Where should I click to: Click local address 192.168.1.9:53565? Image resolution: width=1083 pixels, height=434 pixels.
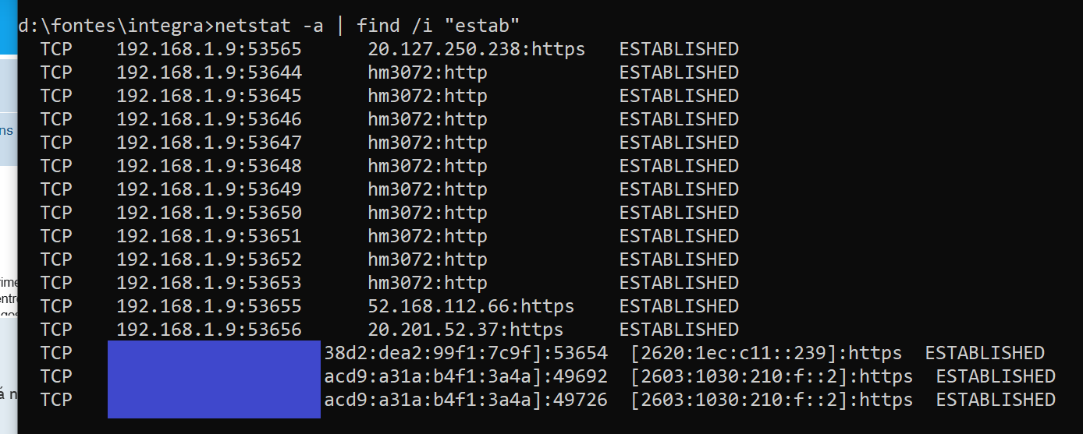208,49
